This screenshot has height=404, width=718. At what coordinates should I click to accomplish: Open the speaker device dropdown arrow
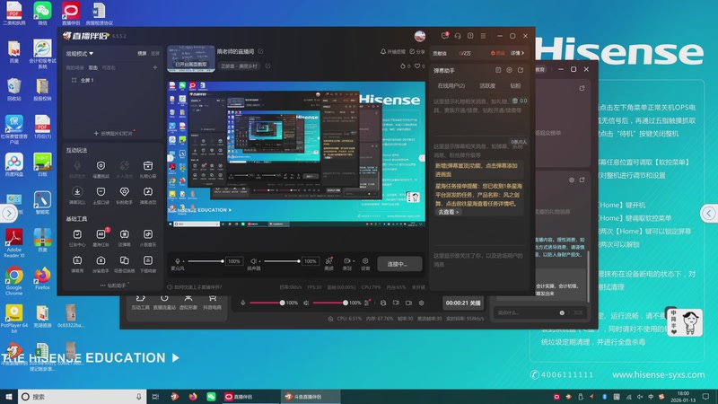(x=259, y=261)
